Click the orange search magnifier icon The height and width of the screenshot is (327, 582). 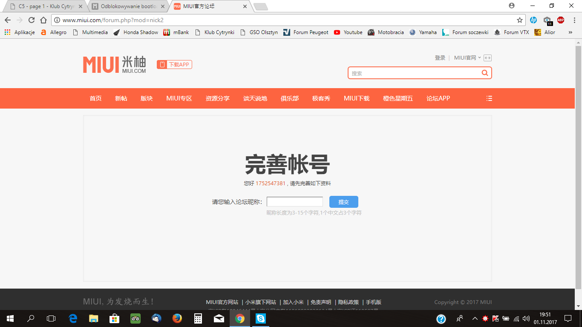pos(484,73)
